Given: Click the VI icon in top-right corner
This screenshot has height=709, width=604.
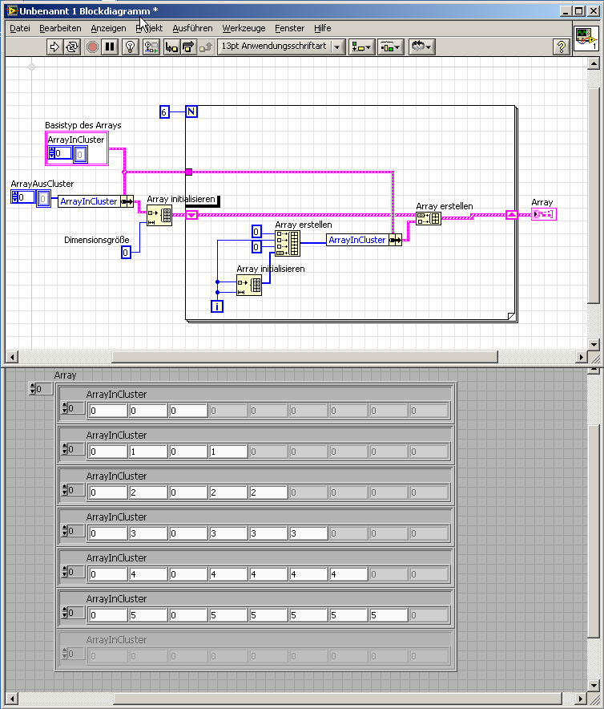Looking at the screenshot, I should coord(586,38).
